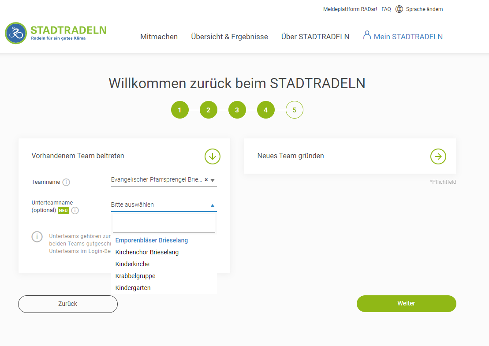Click the down-arrow circle for joining team
489x346 pixels.
coord(213,156)
